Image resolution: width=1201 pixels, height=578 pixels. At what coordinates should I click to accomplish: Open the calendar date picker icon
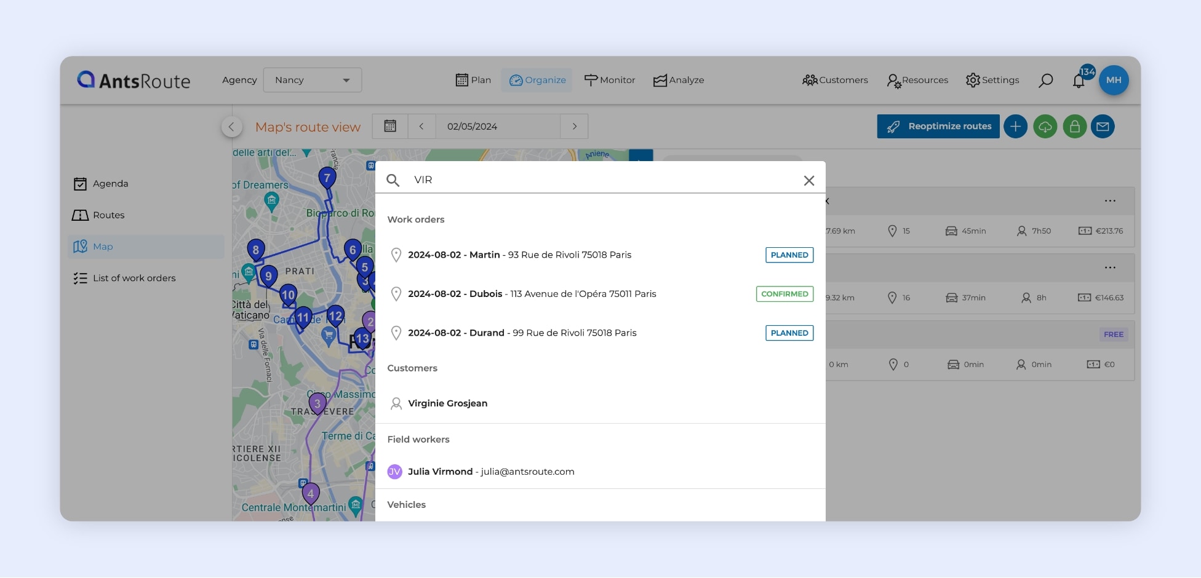point(390,126)
